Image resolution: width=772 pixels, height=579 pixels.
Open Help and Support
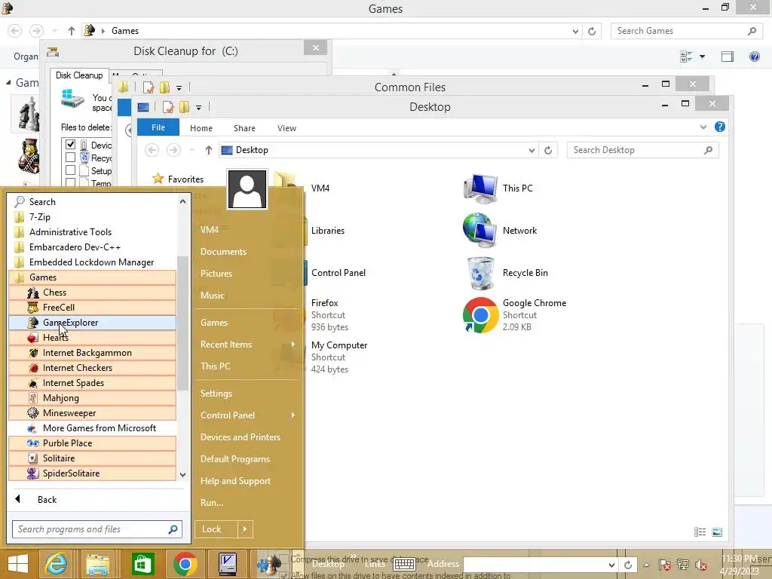(235, 481)
